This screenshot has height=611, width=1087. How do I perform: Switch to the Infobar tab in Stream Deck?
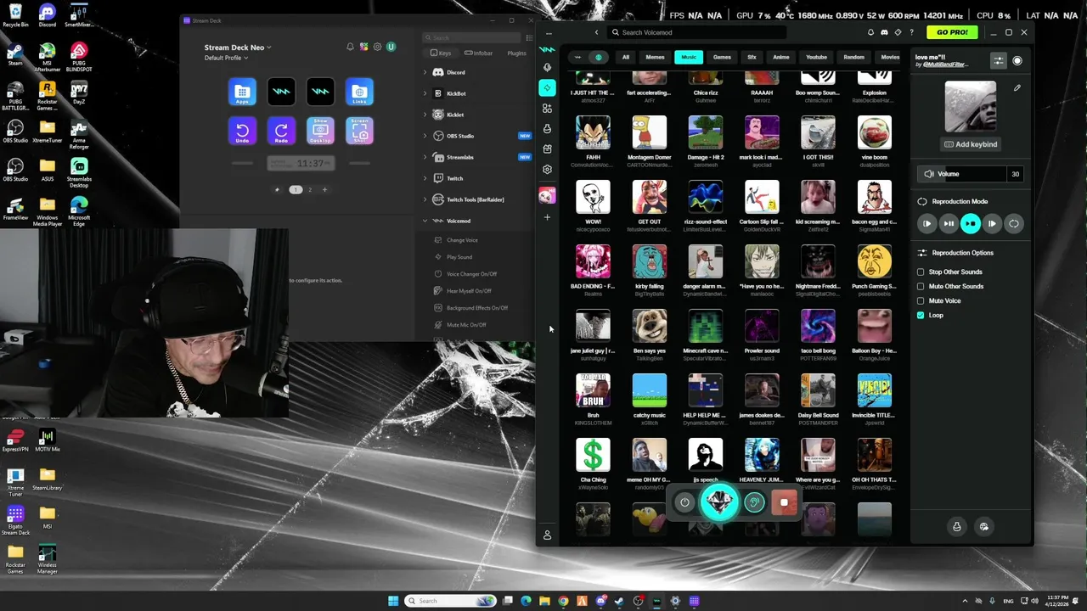click(478, 53)
